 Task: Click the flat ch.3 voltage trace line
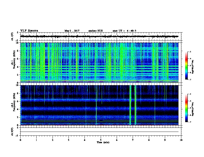pyautogui.click(x=99, y=132)
